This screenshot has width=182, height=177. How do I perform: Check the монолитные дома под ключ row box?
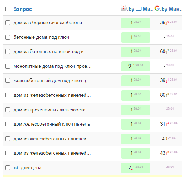8,66
